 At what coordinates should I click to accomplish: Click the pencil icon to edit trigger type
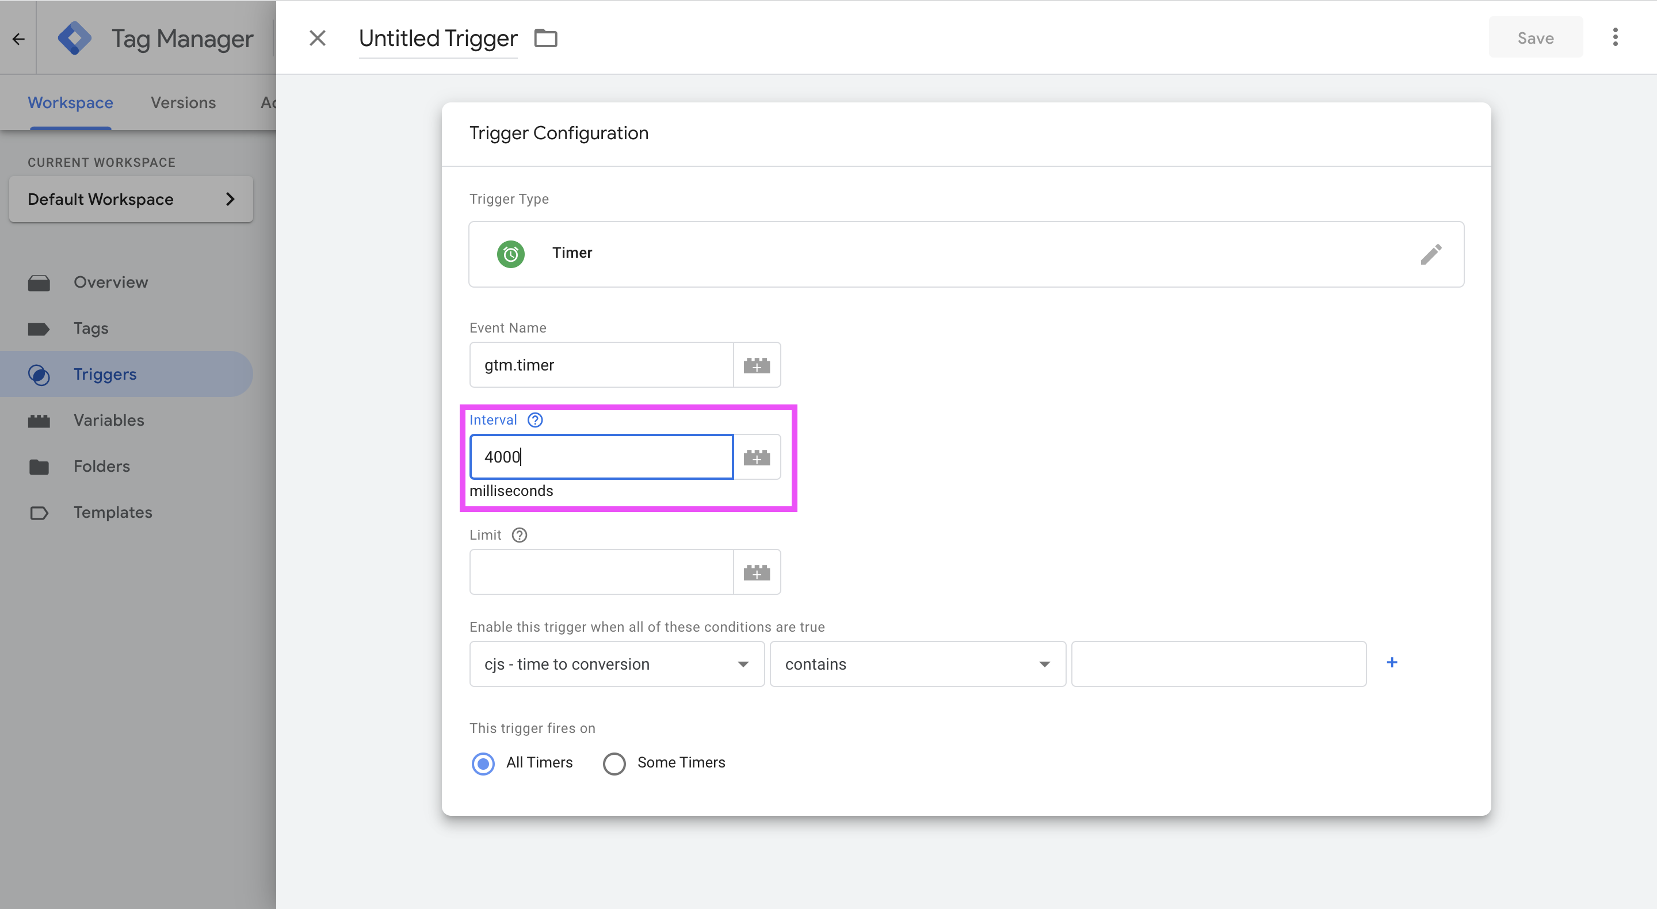coord(1430,254)
